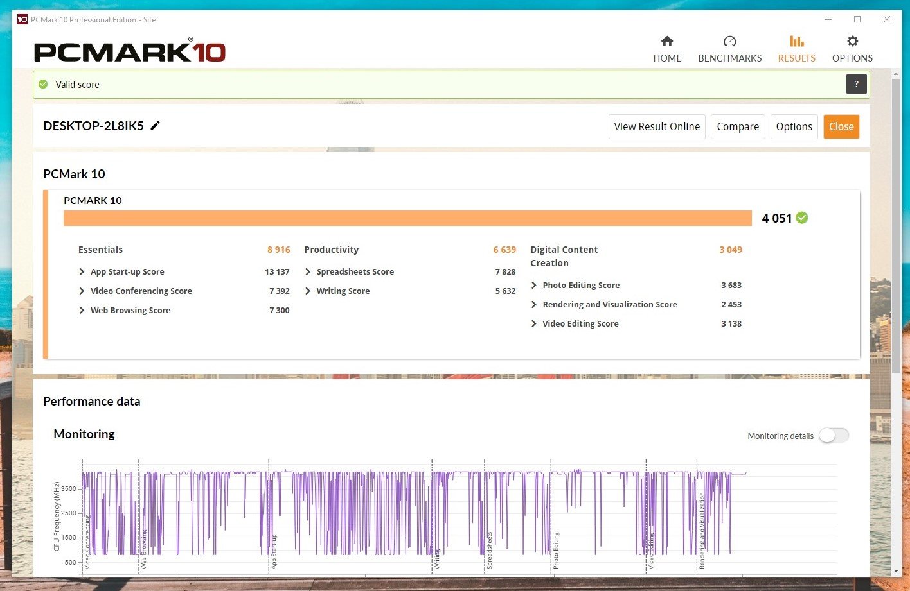
Task: Click the scrollbar down arrow
Action: coord(896,571)
